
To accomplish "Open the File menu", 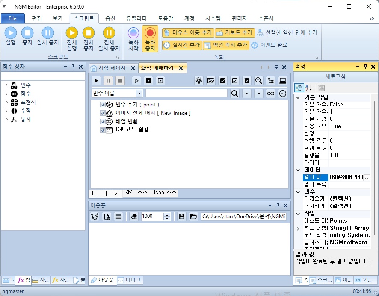I will tap(12, 18).
